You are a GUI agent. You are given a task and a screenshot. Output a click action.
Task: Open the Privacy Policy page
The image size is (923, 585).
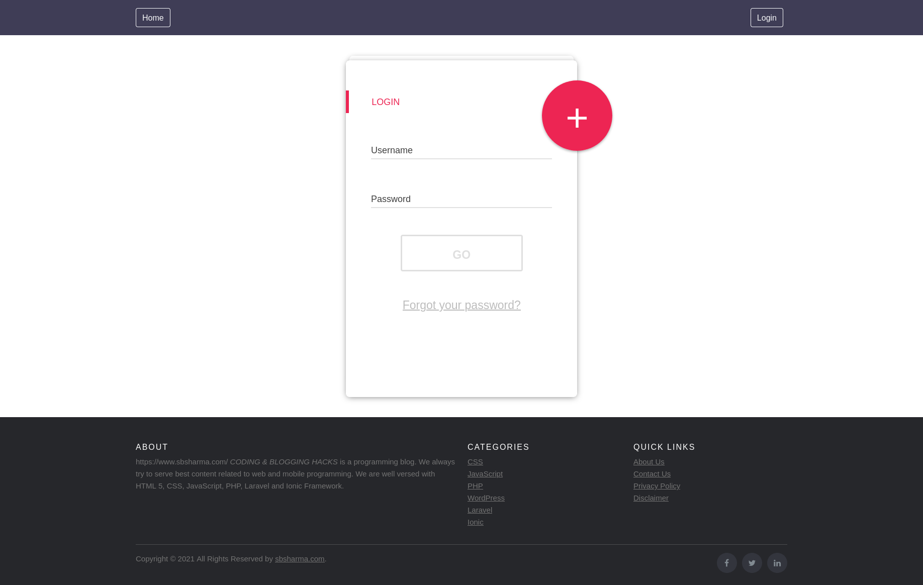[657, 485]
